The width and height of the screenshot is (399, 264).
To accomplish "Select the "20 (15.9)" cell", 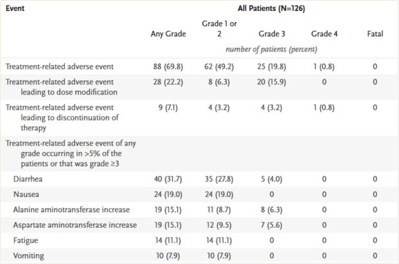I will coord(271,81).
